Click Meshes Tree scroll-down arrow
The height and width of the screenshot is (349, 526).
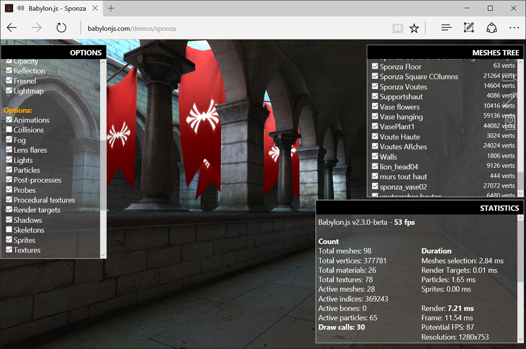520,193
